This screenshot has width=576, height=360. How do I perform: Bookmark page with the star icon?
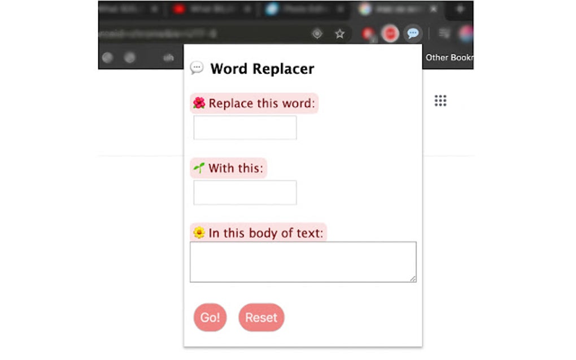pos(340,34)
